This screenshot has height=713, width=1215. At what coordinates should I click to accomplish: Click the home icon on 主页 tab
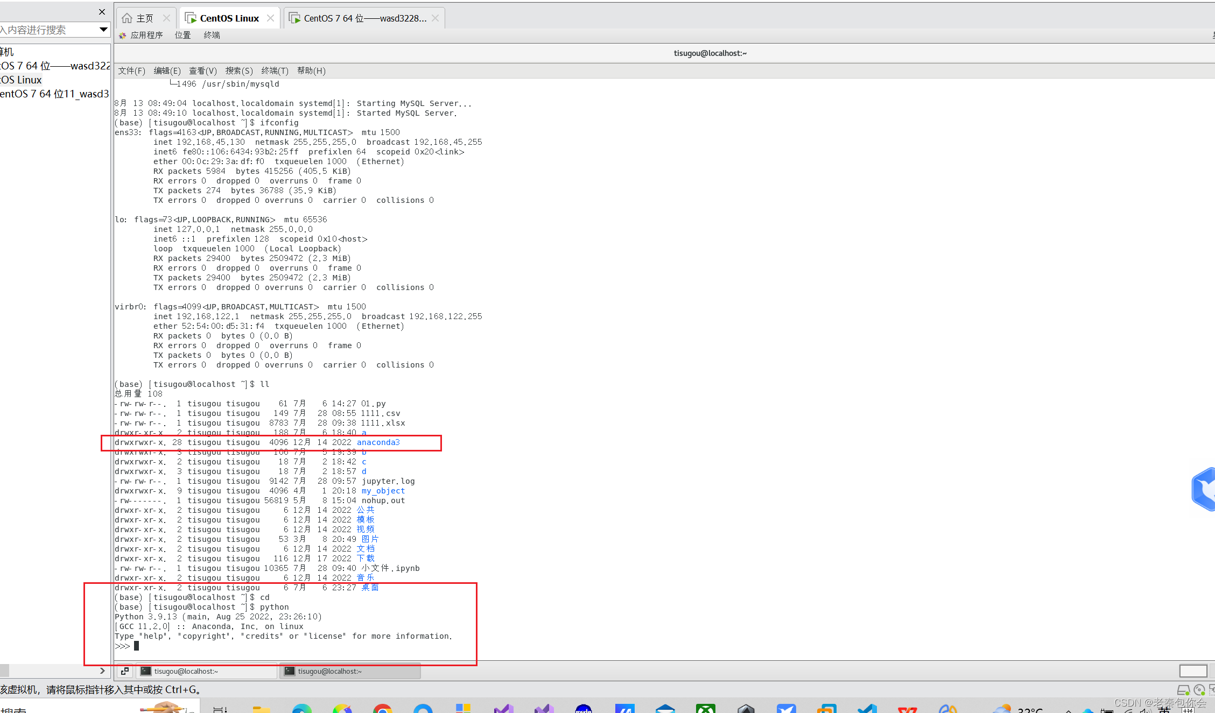(127, 18)
